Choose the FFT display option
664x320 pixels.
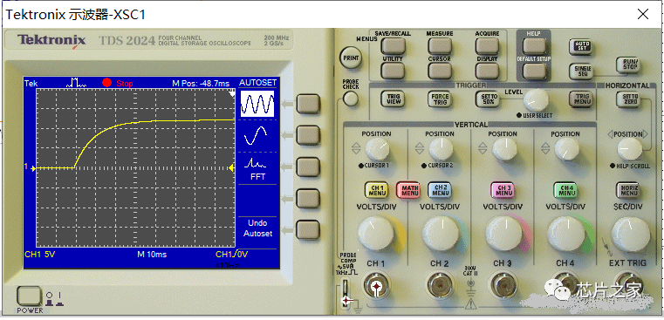point(257,168)
